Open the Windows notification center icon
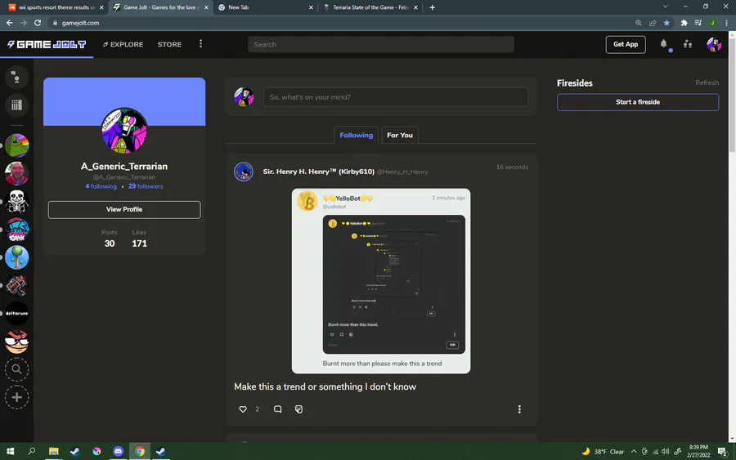Viewport: 736px width, 460px height. (722, 452)
